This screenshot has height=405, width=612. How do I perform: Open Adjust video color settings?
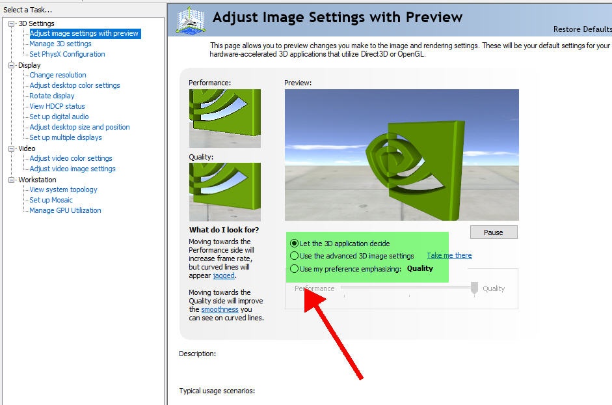(x=71, y=158)
